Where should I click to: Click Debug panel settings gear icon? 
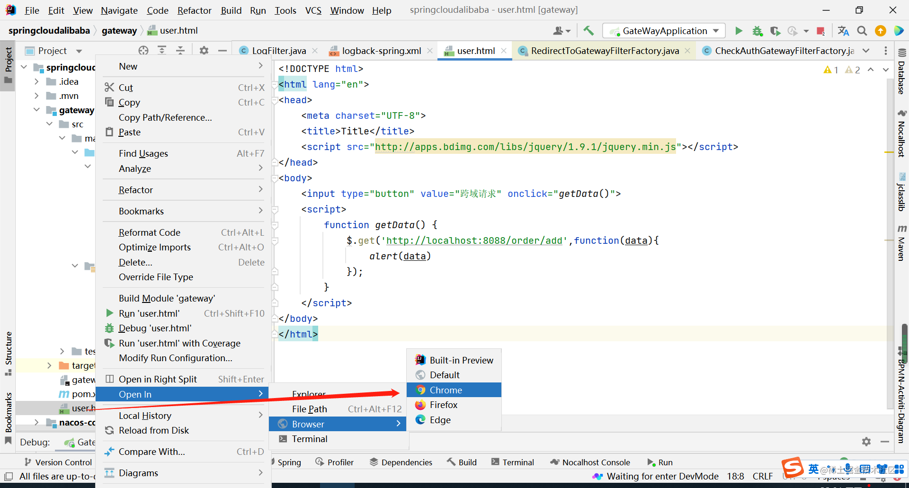866,442
